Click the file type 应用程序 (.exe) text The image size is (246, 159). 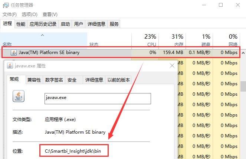click(x=60, y=120)
